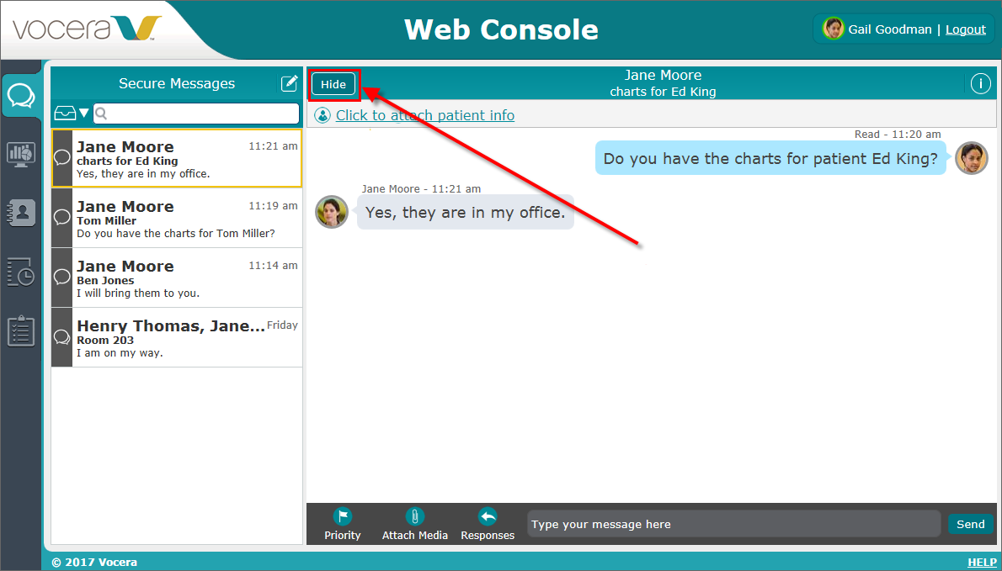Focus the message search field
Image resolution: width=1002 pixels, height=571 pixels.
coord(196,114)
